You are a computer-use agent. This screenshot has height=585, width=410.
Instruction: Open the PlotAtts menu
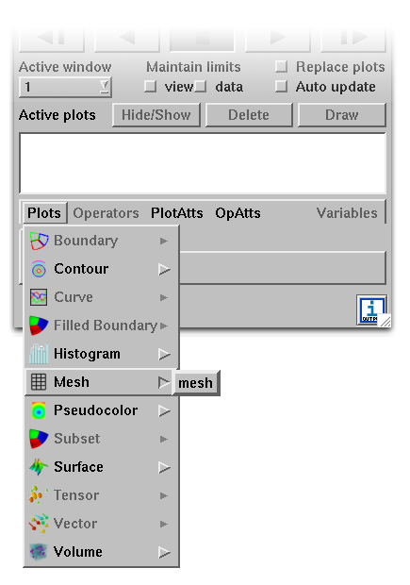pos(176,213)
